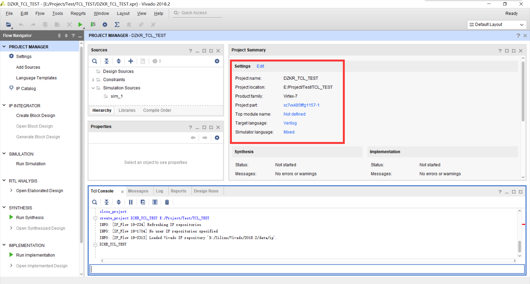Click Edit link beside Settings
This screenshot has width=530, height=284.
(260, 66)
